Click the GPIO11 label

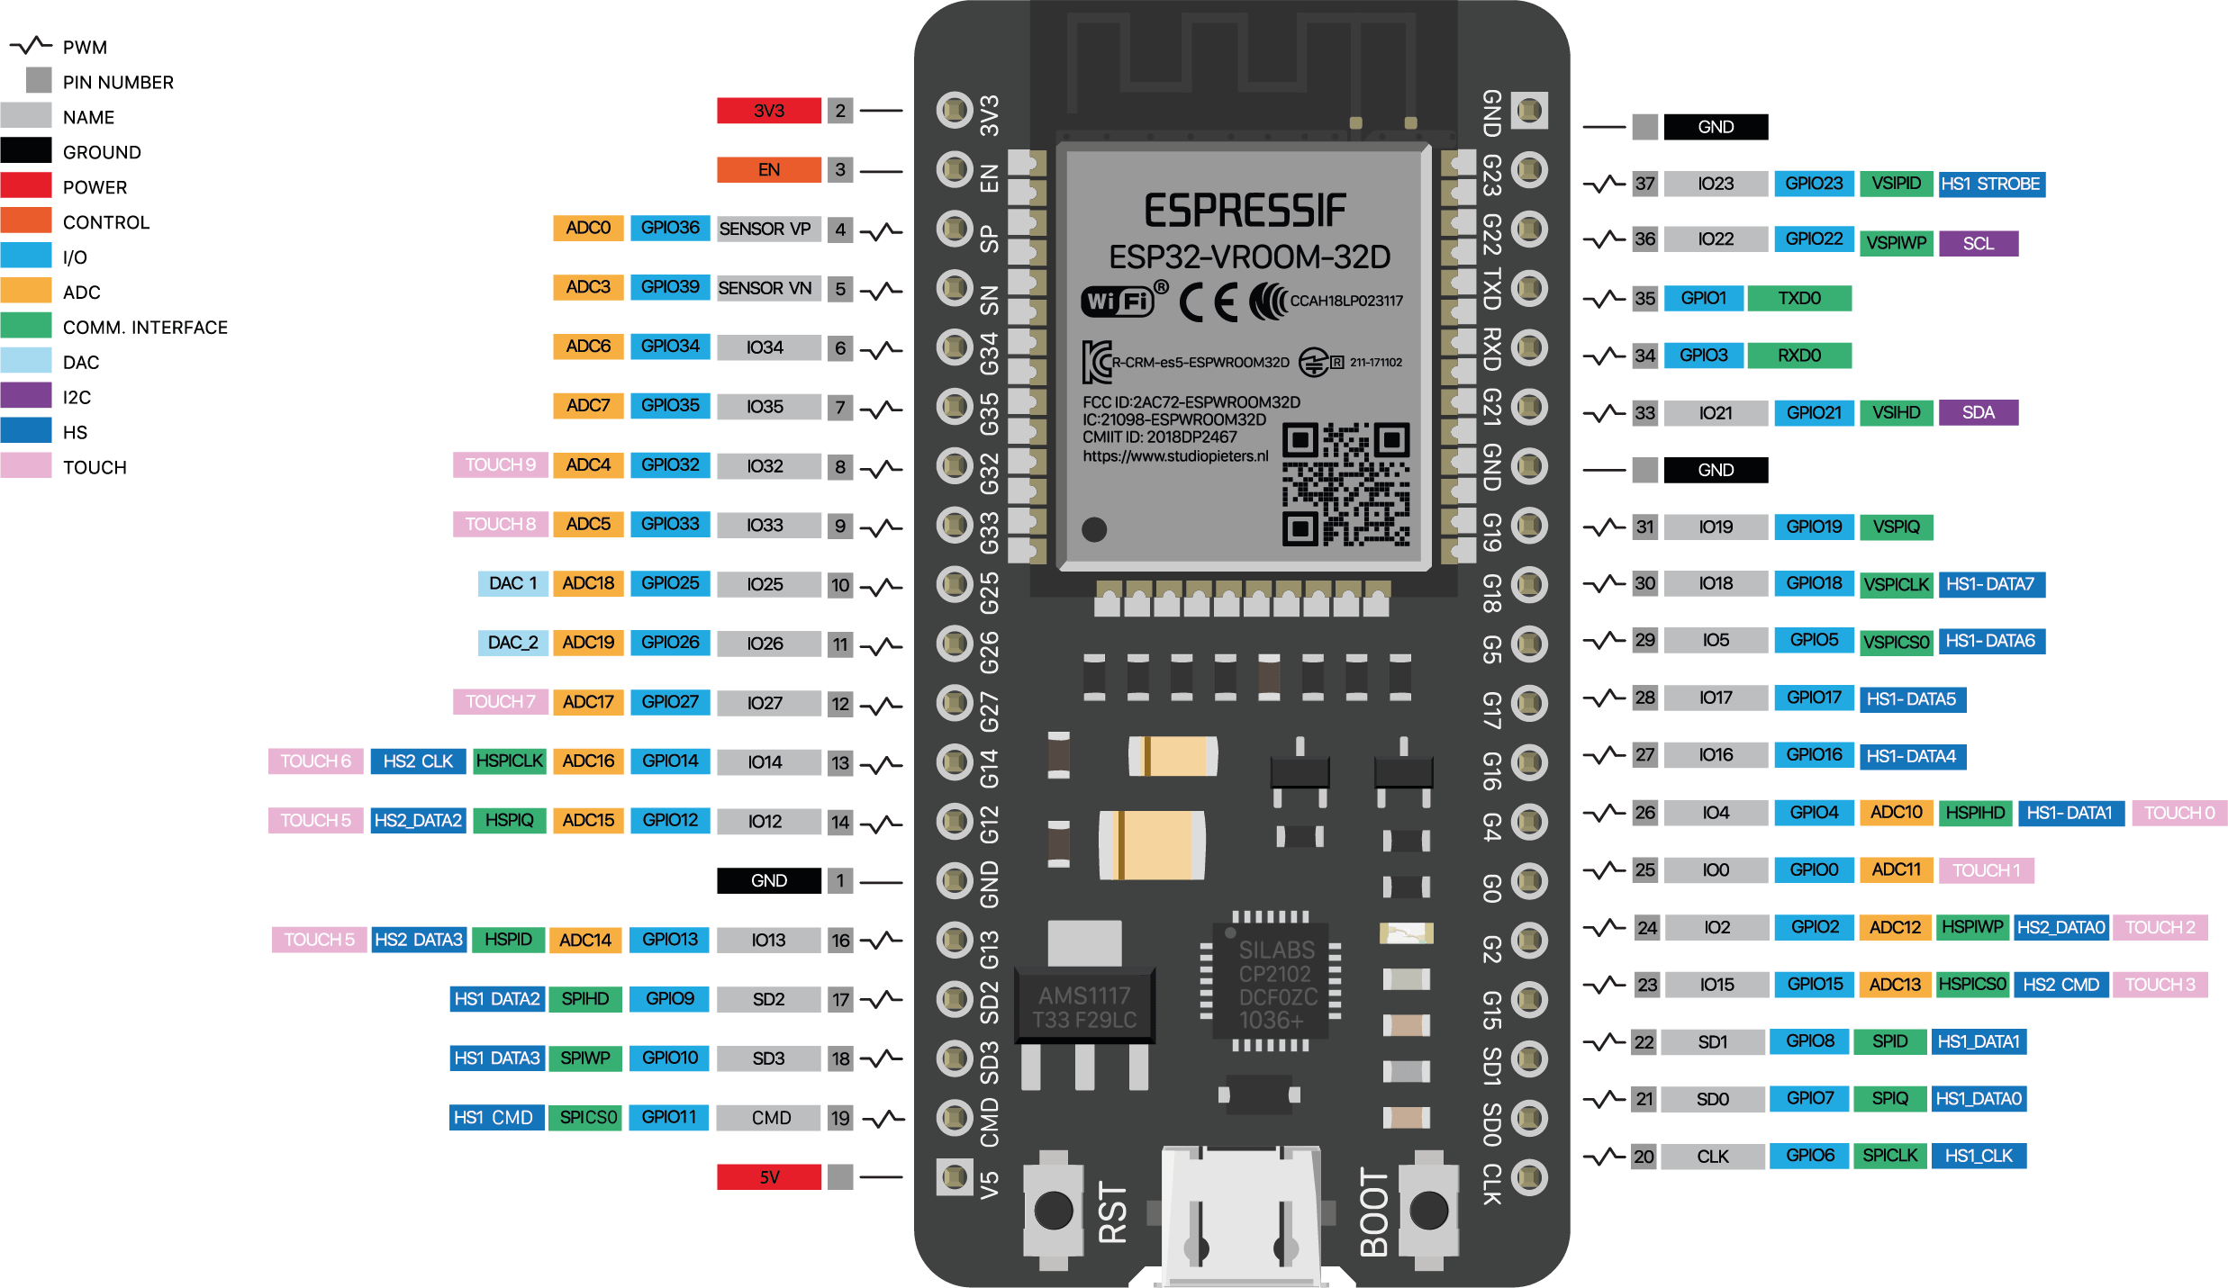[669, 1117]
